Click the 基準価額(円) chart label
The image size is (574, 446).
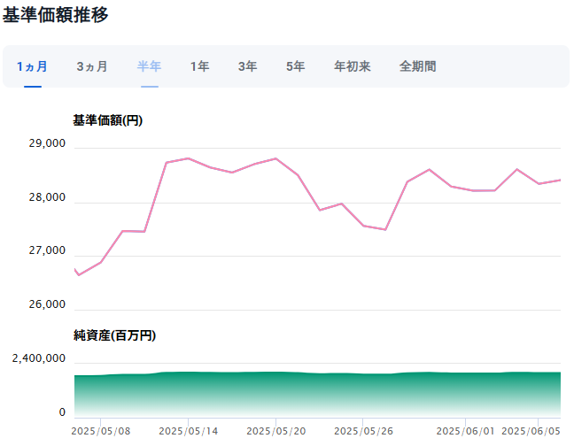108,120
